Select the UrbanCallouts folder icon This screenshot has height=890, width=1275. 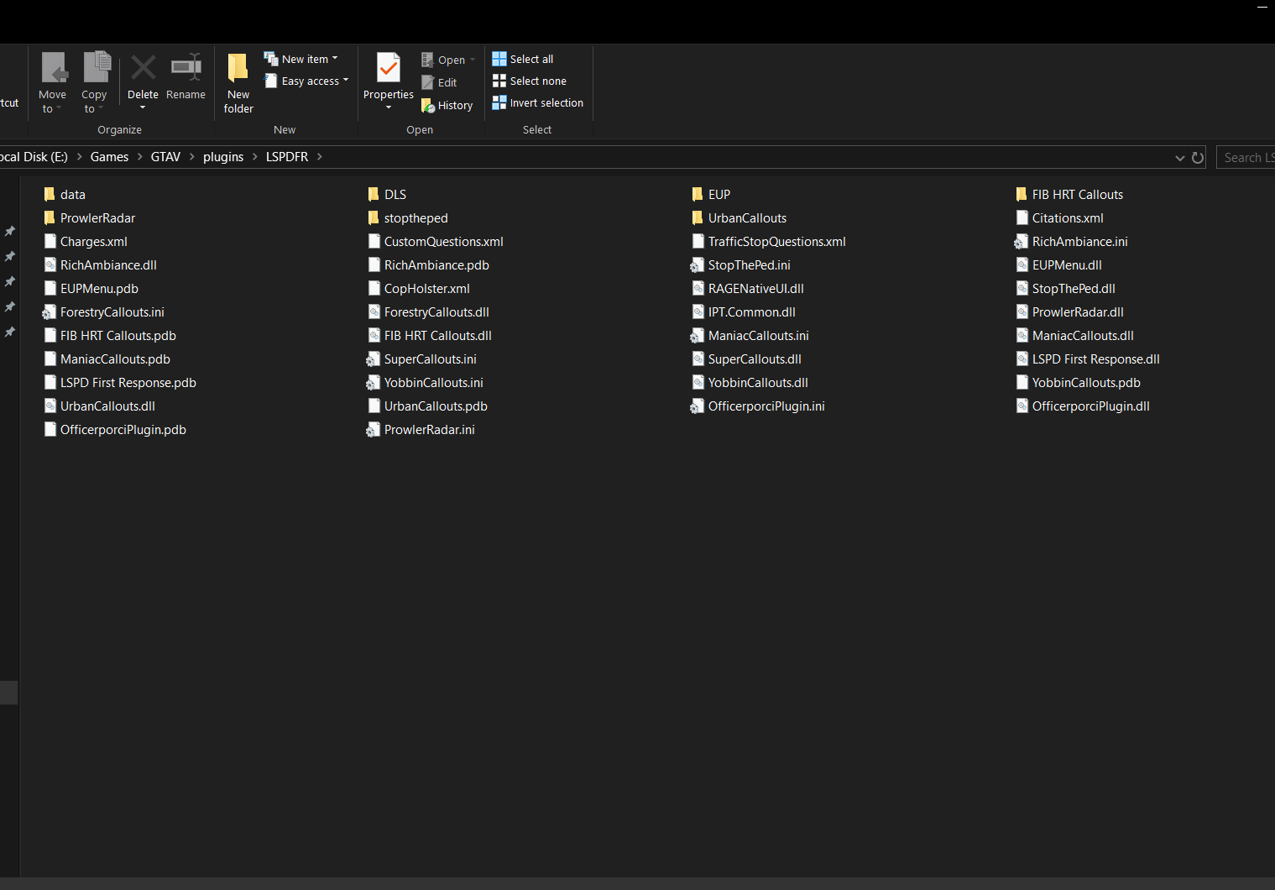(698, 217)
